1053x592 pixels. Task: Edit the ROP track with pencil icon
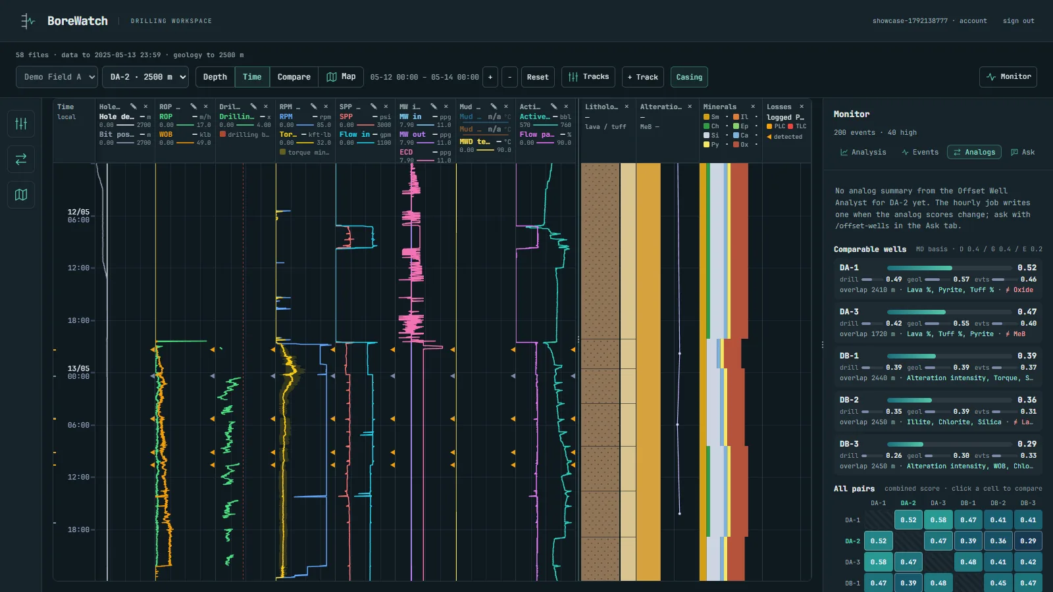point(193,107)
